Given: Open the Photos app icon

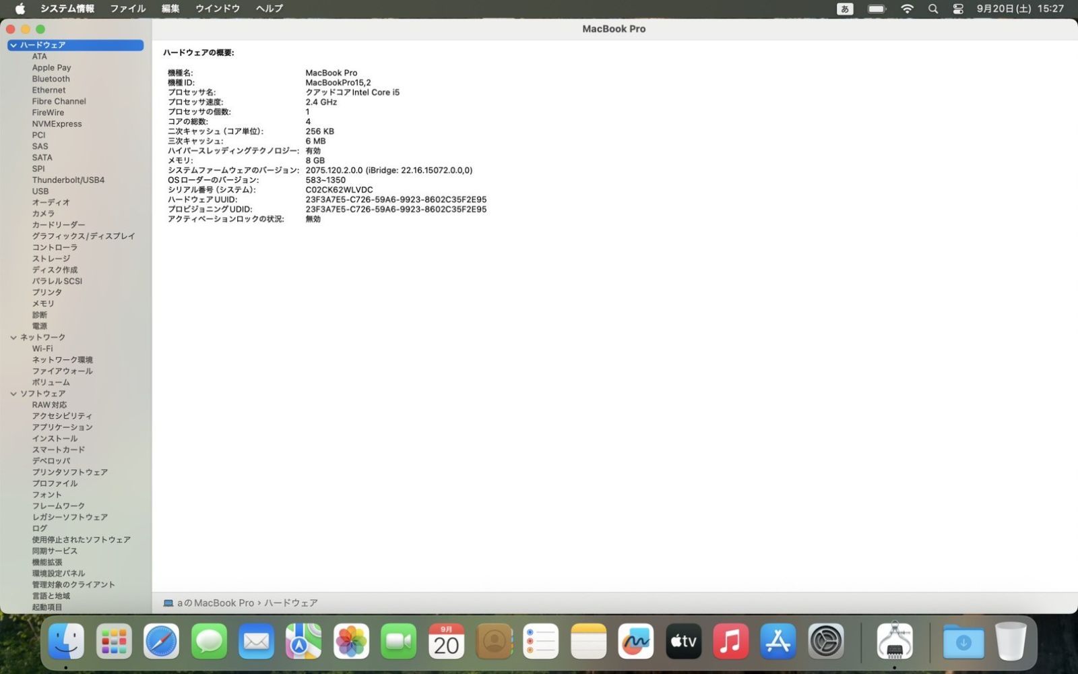Looking at the screenshot, I should pyautogui.click(x=351, y=641).
